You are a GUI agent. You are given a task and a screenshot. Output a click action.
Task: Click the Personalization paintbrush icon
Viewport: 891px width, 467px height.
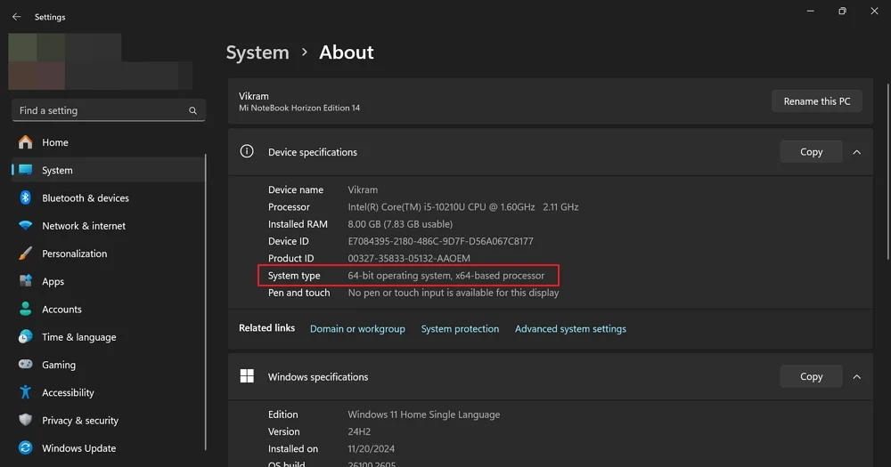tap(26, 254)
